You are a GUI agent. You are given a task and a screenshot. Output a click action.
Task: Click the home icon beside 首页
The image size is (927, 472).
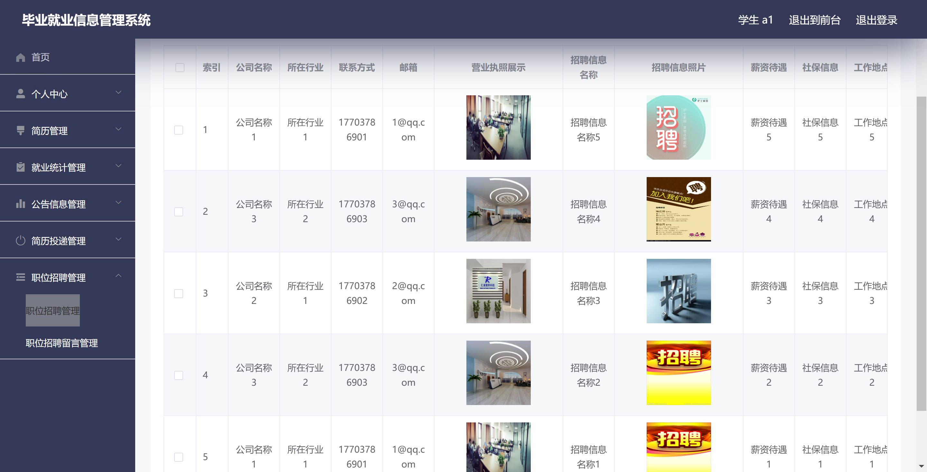point(21,57)
